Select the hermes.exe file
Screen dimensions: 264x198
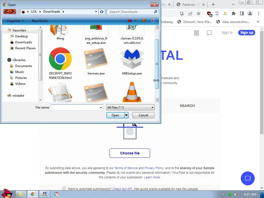tap(96, 61)
